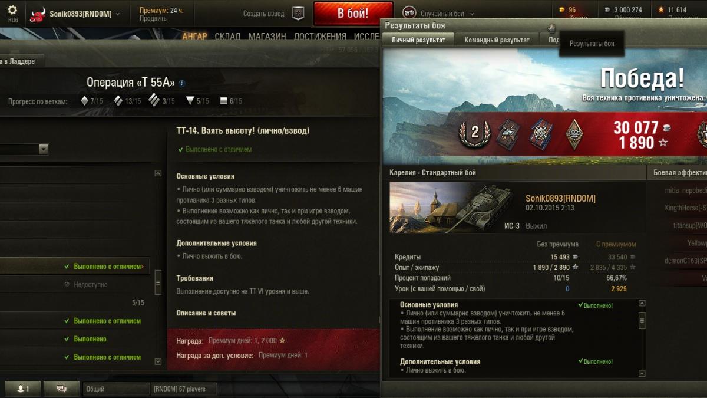Screen dimensions: 707x398
Task: Click the red В бой! button
Action: coord(353,14)
